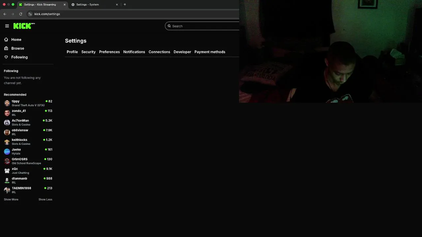Viewport: 422px width, 237px height.
Task: Click the browser forward arrow
Action: click(13, 14)
